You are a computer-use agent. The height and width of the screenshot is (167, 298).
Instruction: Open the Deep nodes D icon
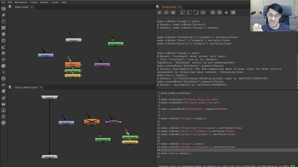click(3, 78)
